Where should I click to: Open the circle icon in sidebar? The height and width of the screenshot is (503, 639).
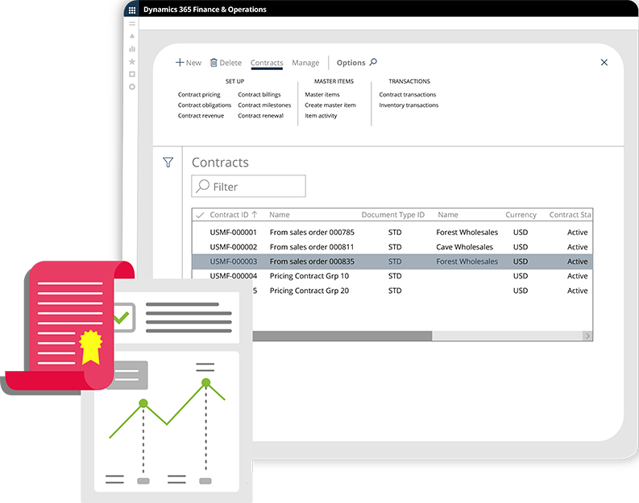coord(132,87)
